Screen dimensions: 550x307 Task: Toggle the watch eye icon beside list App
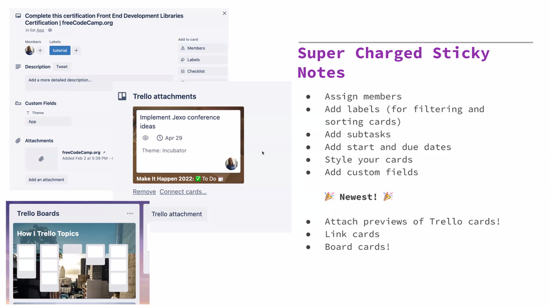tap(50, 30)
